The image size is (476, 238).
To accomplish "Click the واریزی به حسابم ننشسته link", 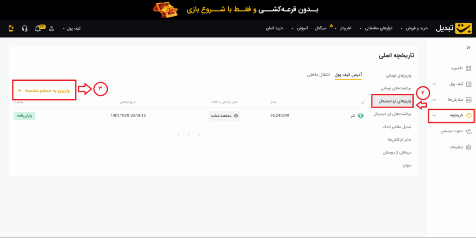I will 44,90.
